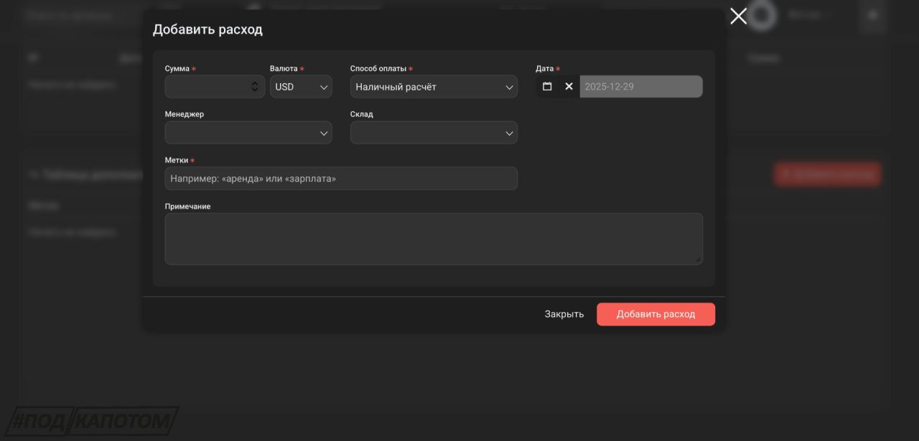Open the calendar picker for Дата
The height and width of the screenshot is (441, 919).
547,87
